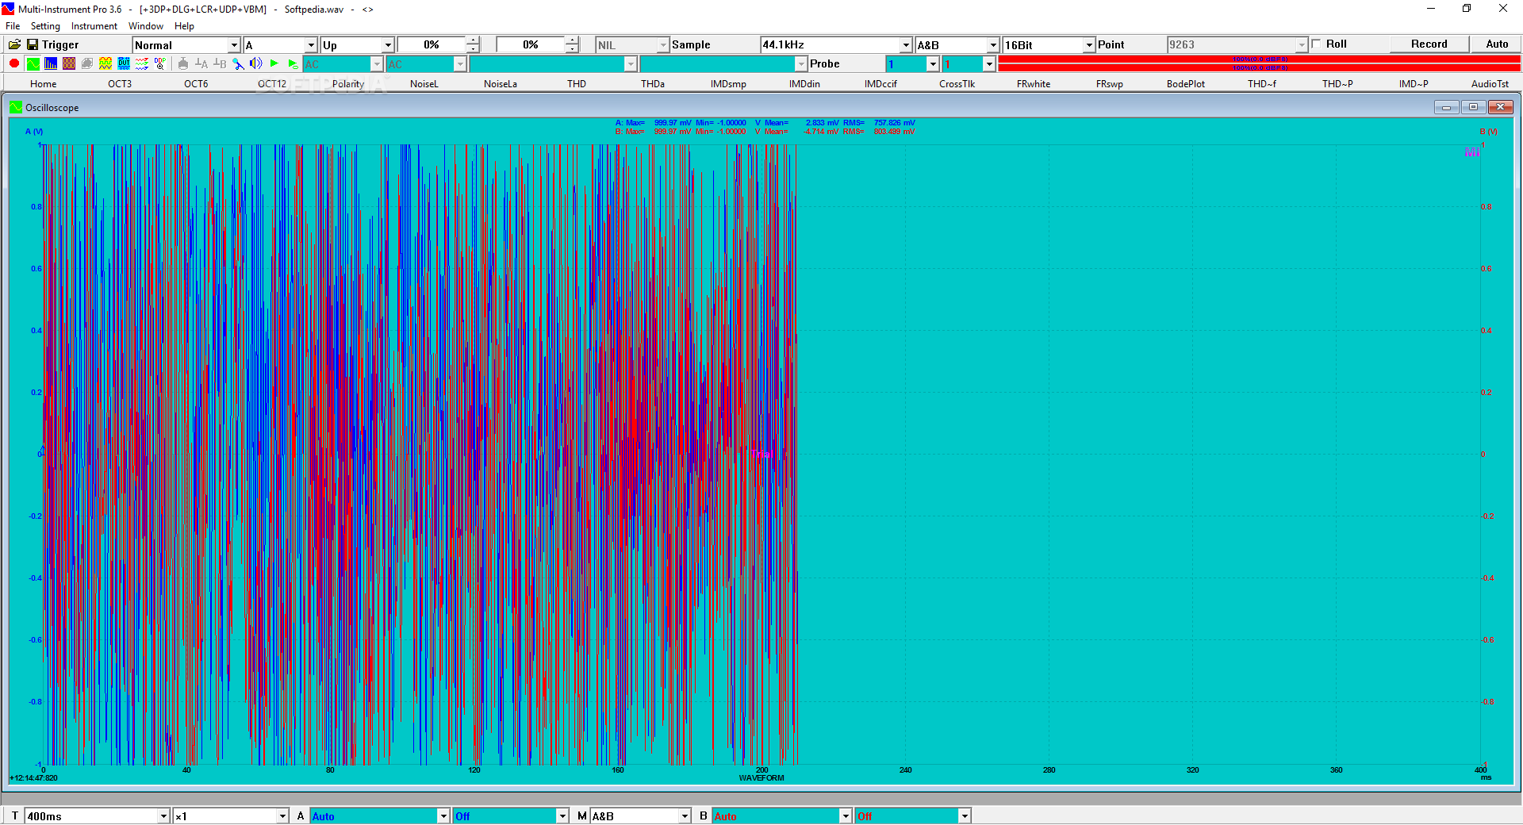The image size is (1523, 825).
Task: Open the Setting menu
Action: (x=45, y=26)
